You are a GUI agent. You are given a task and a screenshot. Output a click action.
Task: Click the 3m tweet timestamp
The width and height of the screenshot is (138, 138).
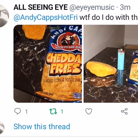pos(125,7)
